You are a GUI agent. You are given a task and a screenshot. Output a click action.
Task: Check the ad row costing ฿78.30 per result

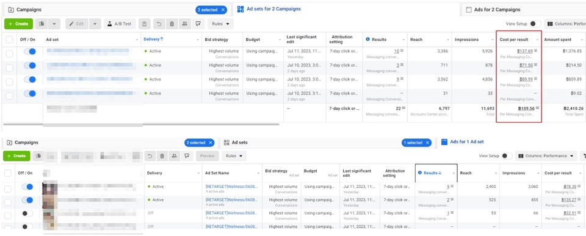[x=8, y=189]
